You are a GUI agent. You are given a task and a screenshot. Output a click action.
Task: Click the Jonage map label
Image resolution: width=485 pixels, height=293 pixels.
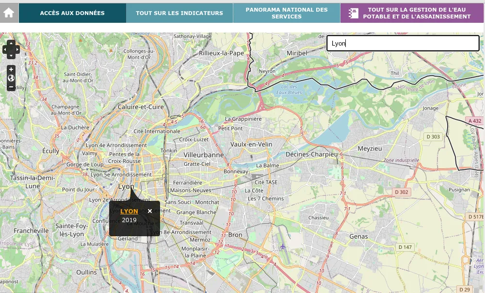coord(431,108)
